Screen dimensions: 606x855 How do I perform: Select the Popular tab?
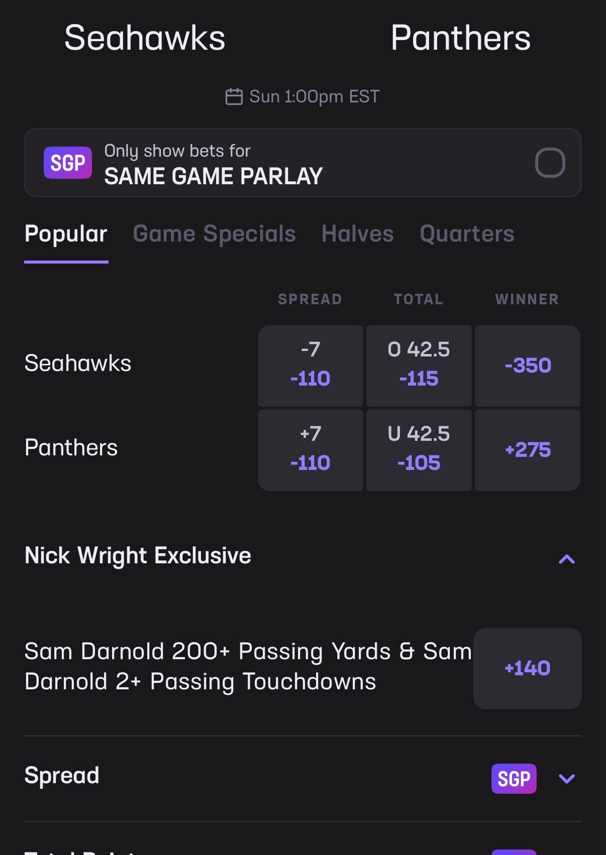[x=66, y=234]
